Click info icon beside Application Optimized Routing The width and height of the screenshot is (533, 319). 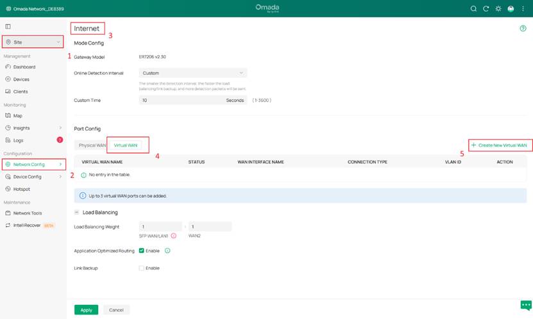(x=167, y=251)
